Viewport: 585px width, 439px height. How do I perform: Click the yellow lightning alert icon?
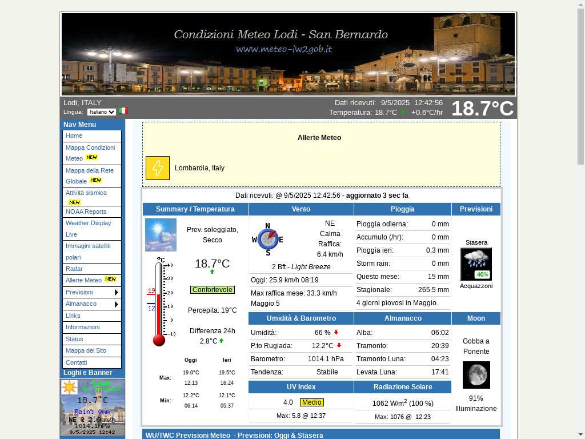pos(158,168)
